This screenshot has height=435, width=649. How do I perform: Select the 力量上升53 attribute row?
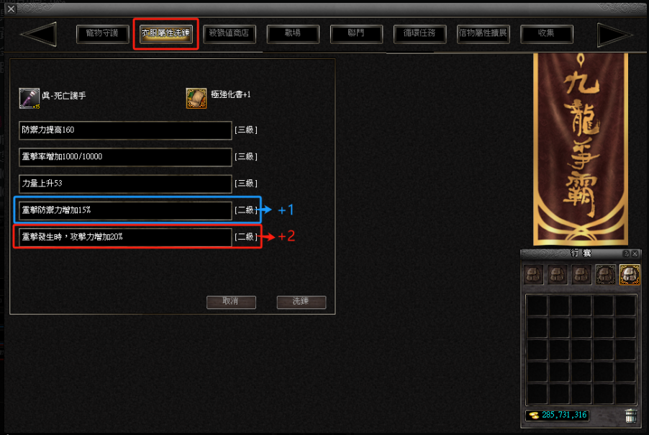point(125,184)
